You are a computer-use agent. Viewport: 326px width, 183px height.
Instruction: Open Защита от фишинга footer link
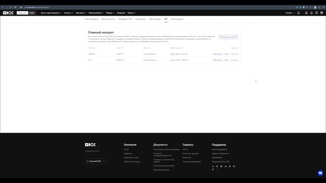220,154
